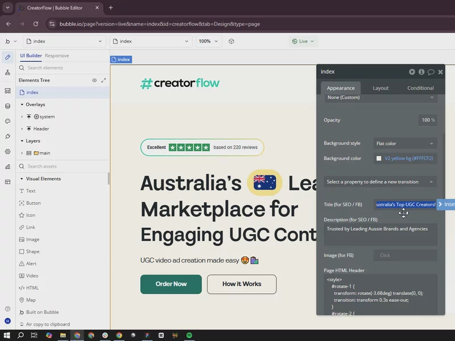This screenshot has height=341, width=455.
Task: Open Task View on the taskbar
Action: point(34,335)
